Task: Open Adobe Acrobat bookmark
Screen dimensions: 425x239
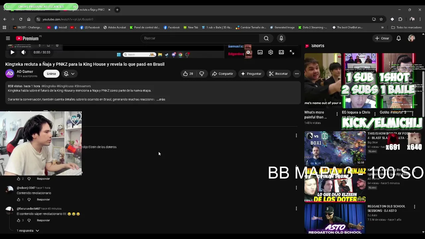Action: (x=115, y=28)
